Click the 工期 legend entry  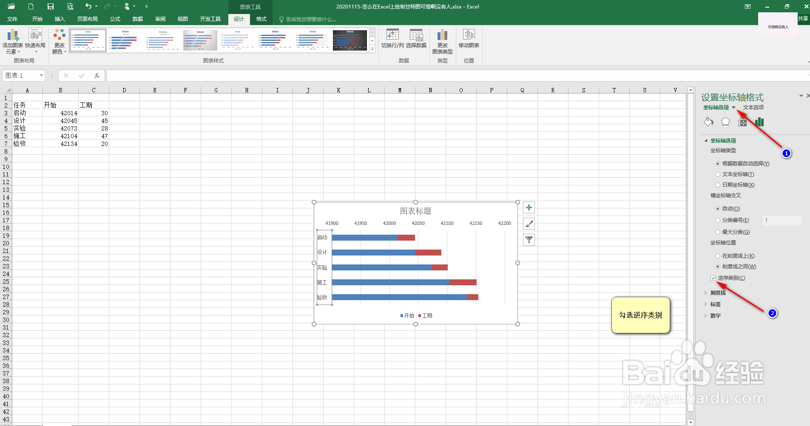[425, 316]
